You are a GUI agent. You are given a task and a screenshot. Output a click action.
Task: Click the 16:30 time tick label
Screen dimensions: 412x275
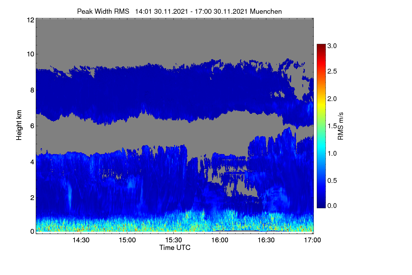pos(266,240)
